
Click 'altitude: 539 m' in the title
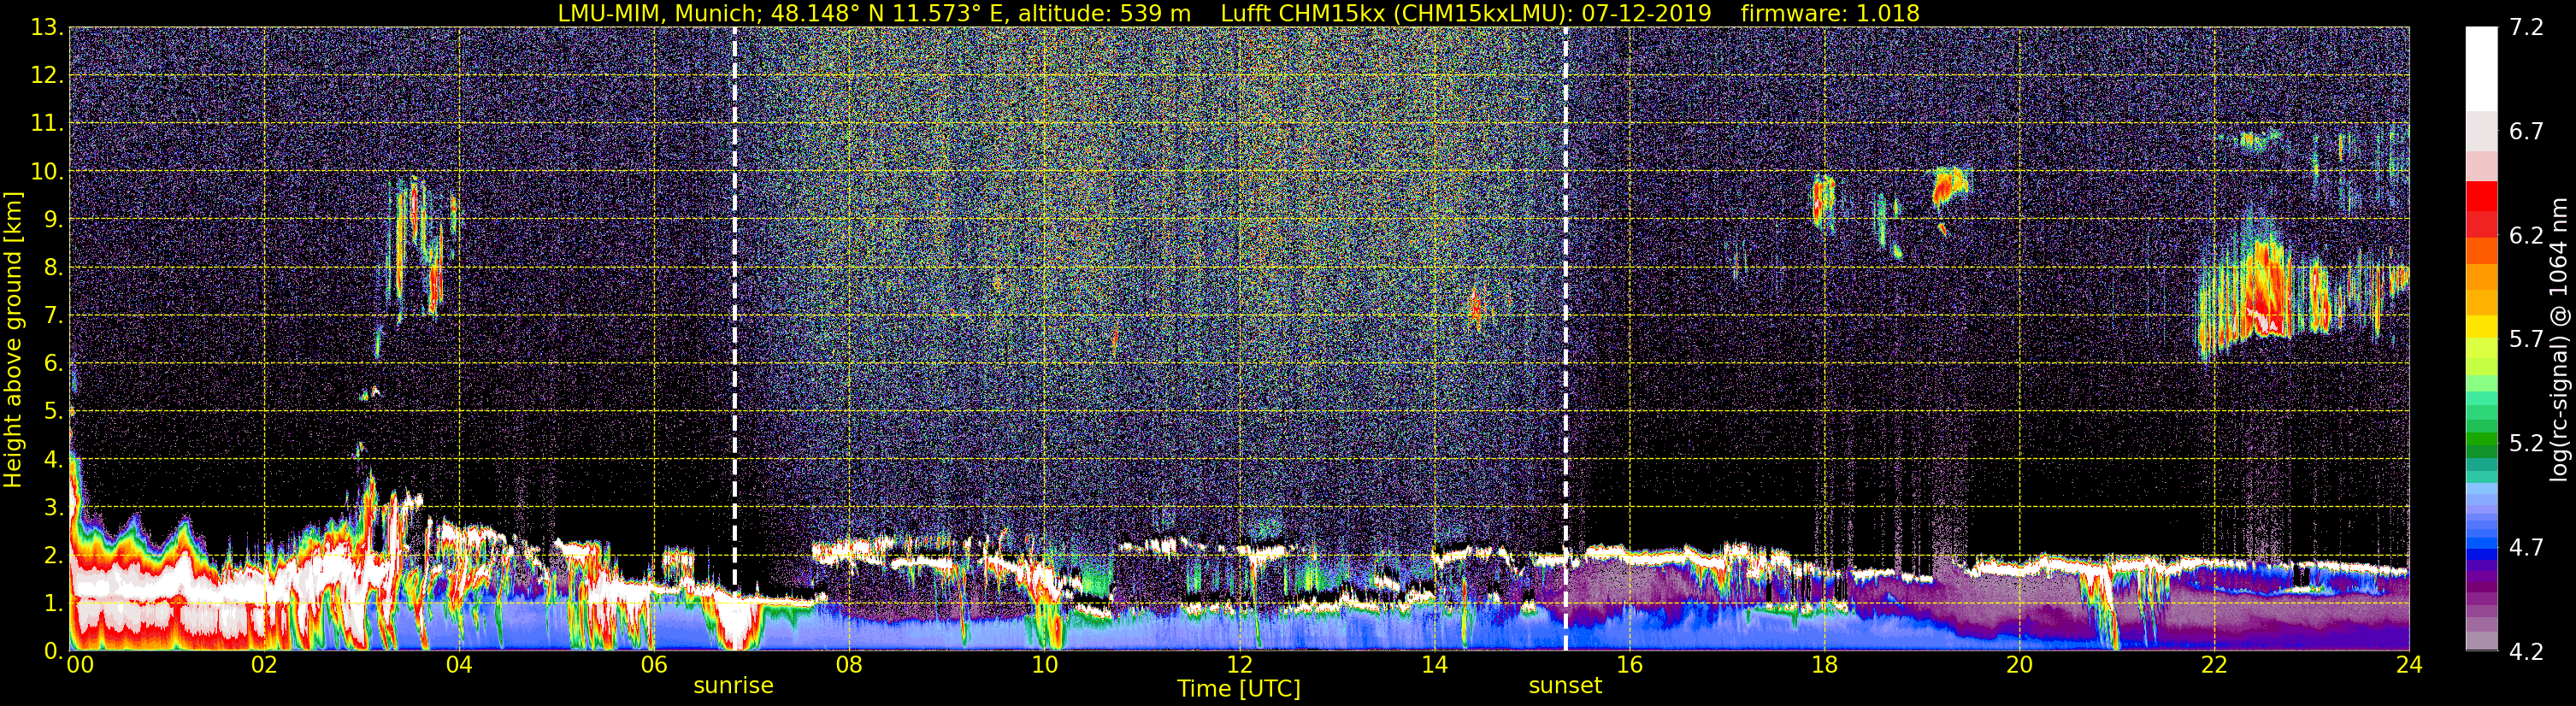click(1104, 13)
